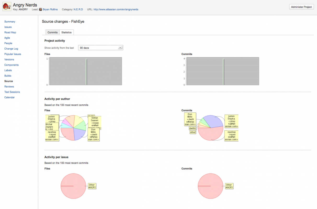This screenshot has width=317, height=209.
Task: Click the spike bar in the Files activity chart
Action: coord(86,72)
